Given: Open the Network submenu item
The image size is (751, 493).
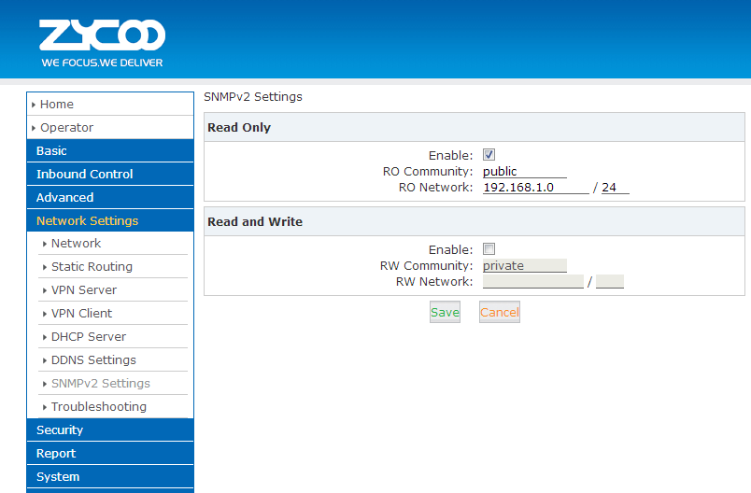Looking at the screenshot, I should click(76, 244).
